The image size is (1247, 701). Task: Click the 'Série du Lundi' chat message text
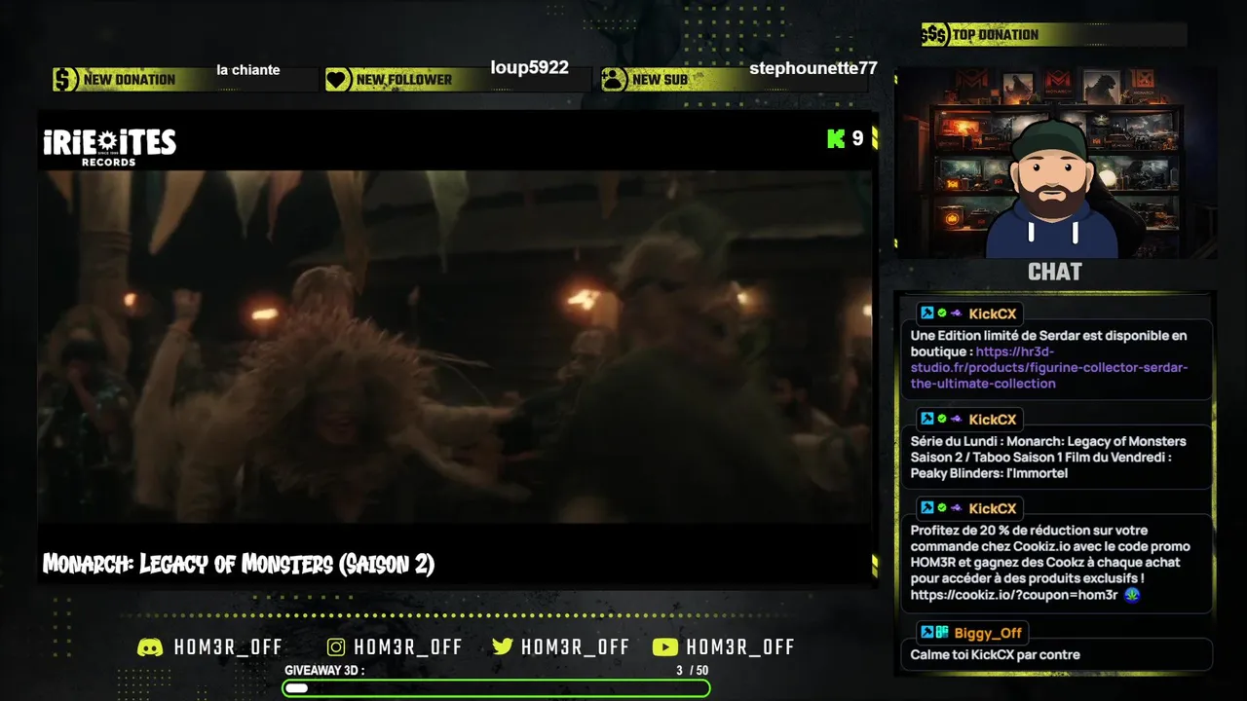click(x=1048, y=458)
